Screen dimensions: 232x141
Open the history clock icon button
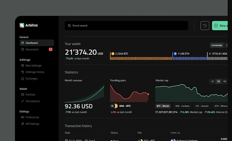click(x=205, y=26)
